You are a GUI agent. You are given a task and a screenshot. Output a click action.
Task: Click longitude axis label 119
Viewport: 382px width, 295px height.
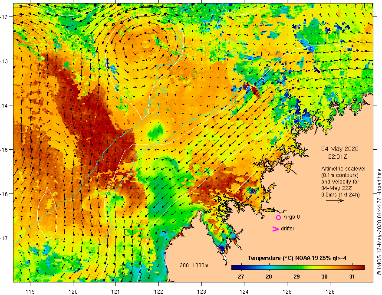click(30, 292)
